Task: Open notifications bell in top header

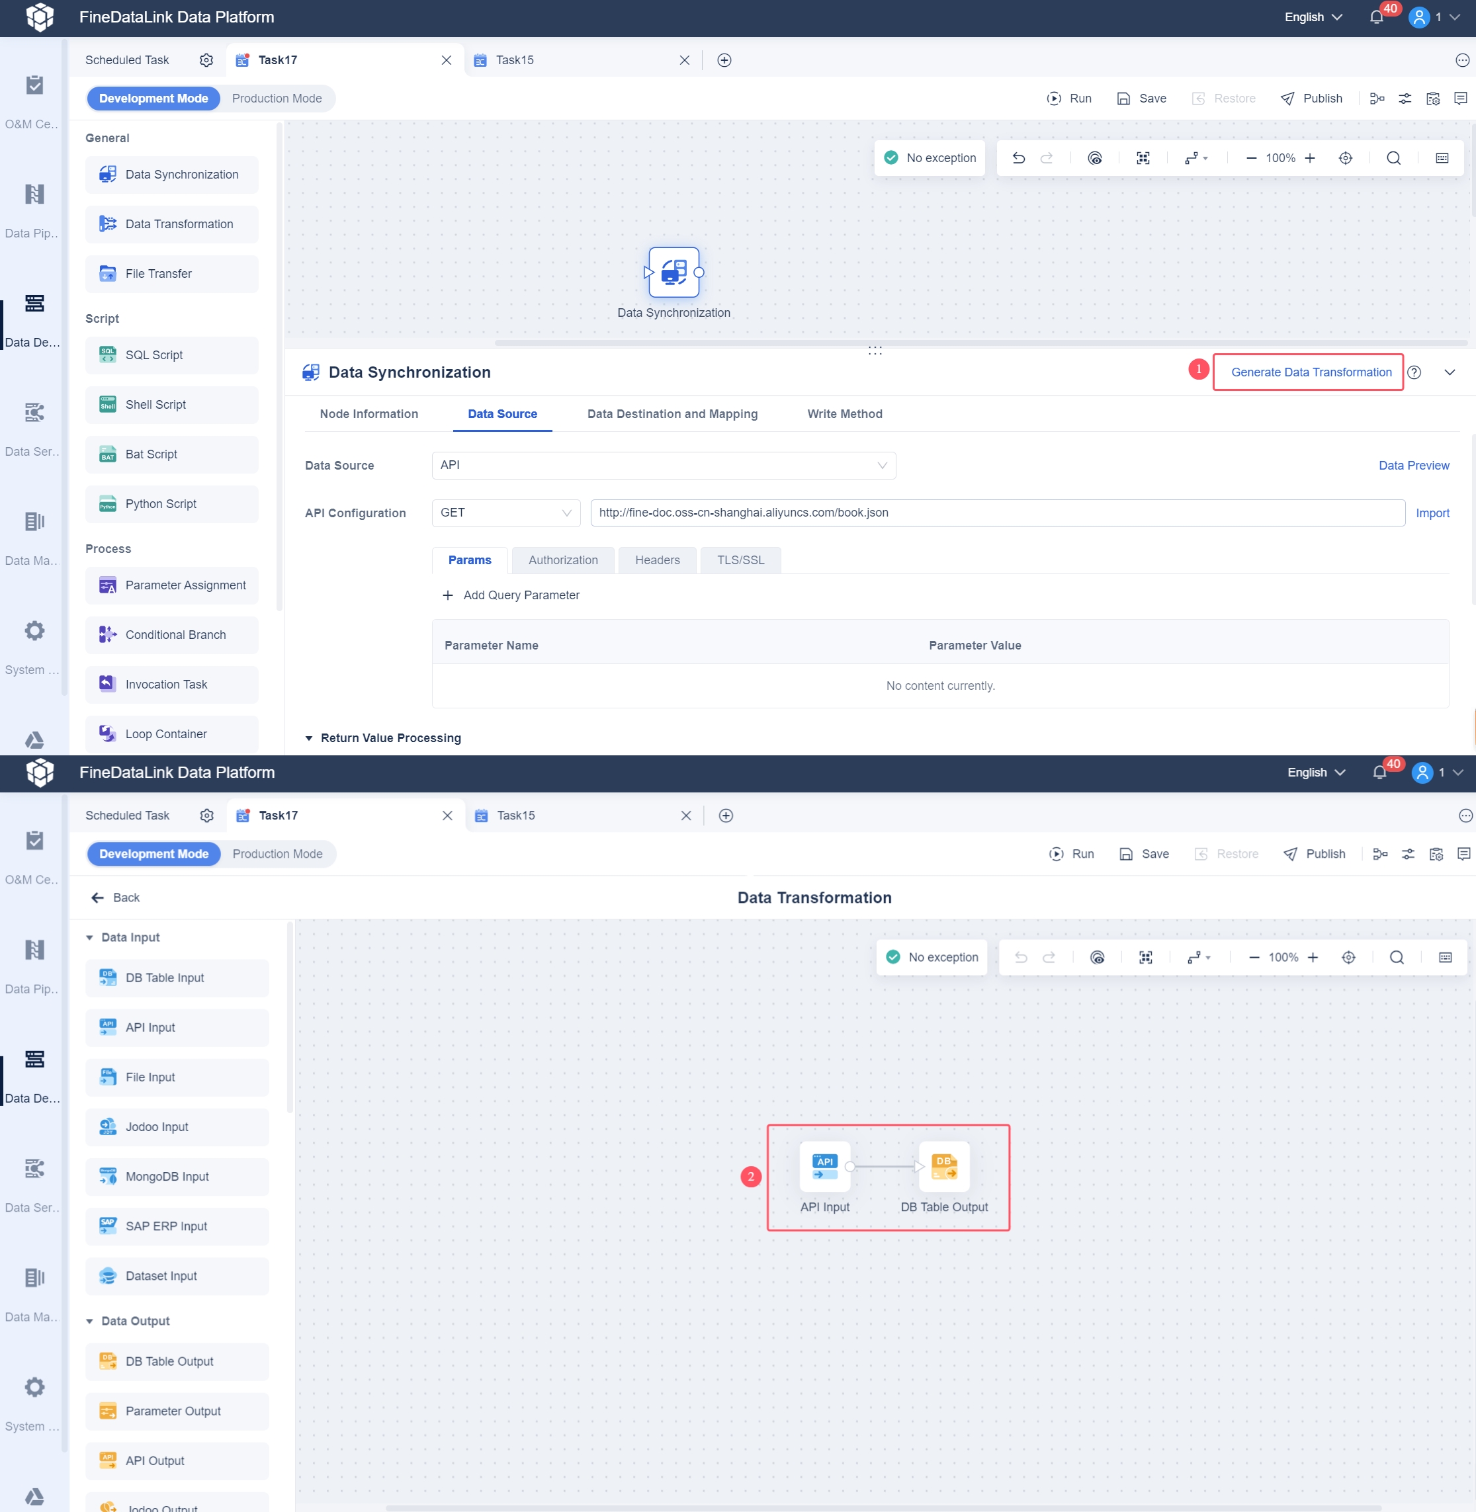Action: coord(1376,17)
